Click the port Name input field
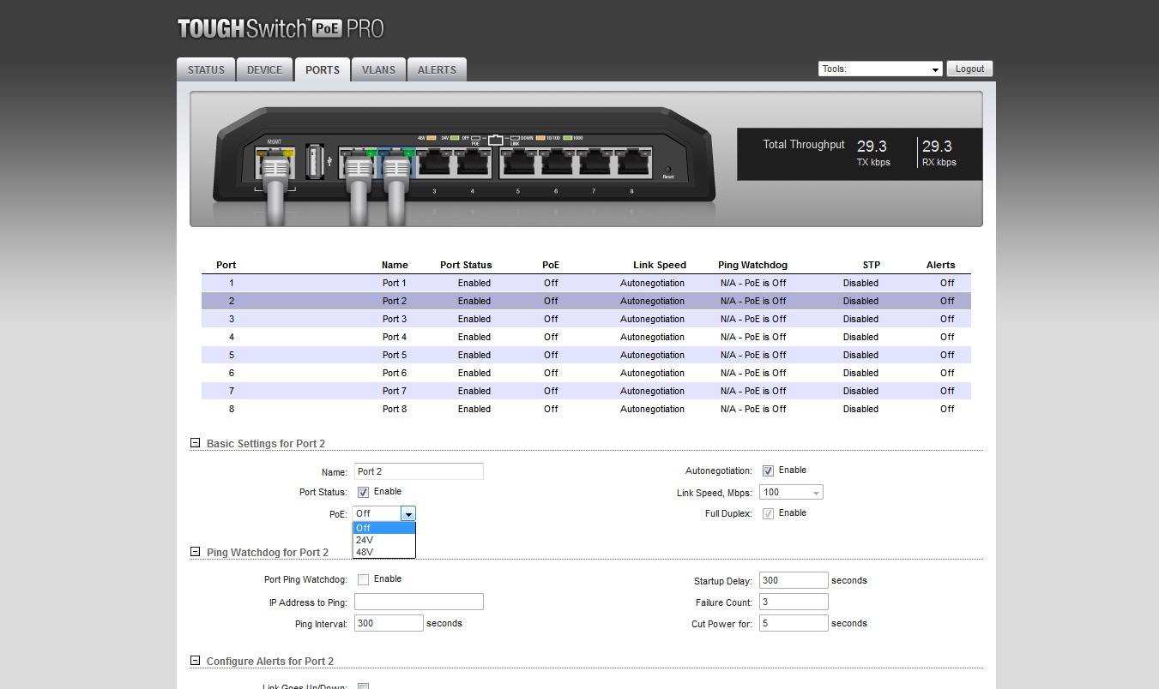Screen dimensions: 1159x689 [419, 471]
